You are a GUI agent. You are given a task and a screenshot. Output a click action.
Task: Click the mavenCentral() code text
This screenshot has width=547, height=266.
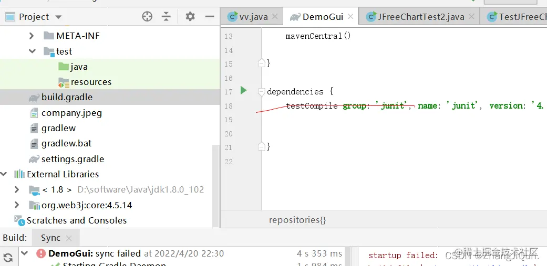pos(318,36)
